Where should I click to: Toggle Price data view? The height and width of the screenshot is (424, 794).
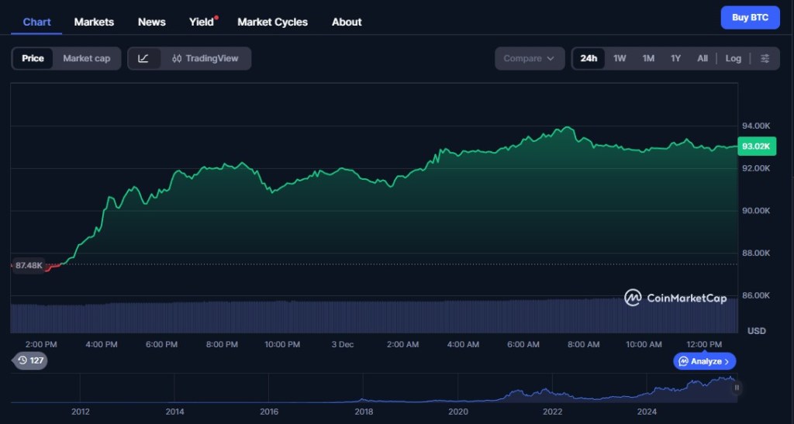pos(33,58)
